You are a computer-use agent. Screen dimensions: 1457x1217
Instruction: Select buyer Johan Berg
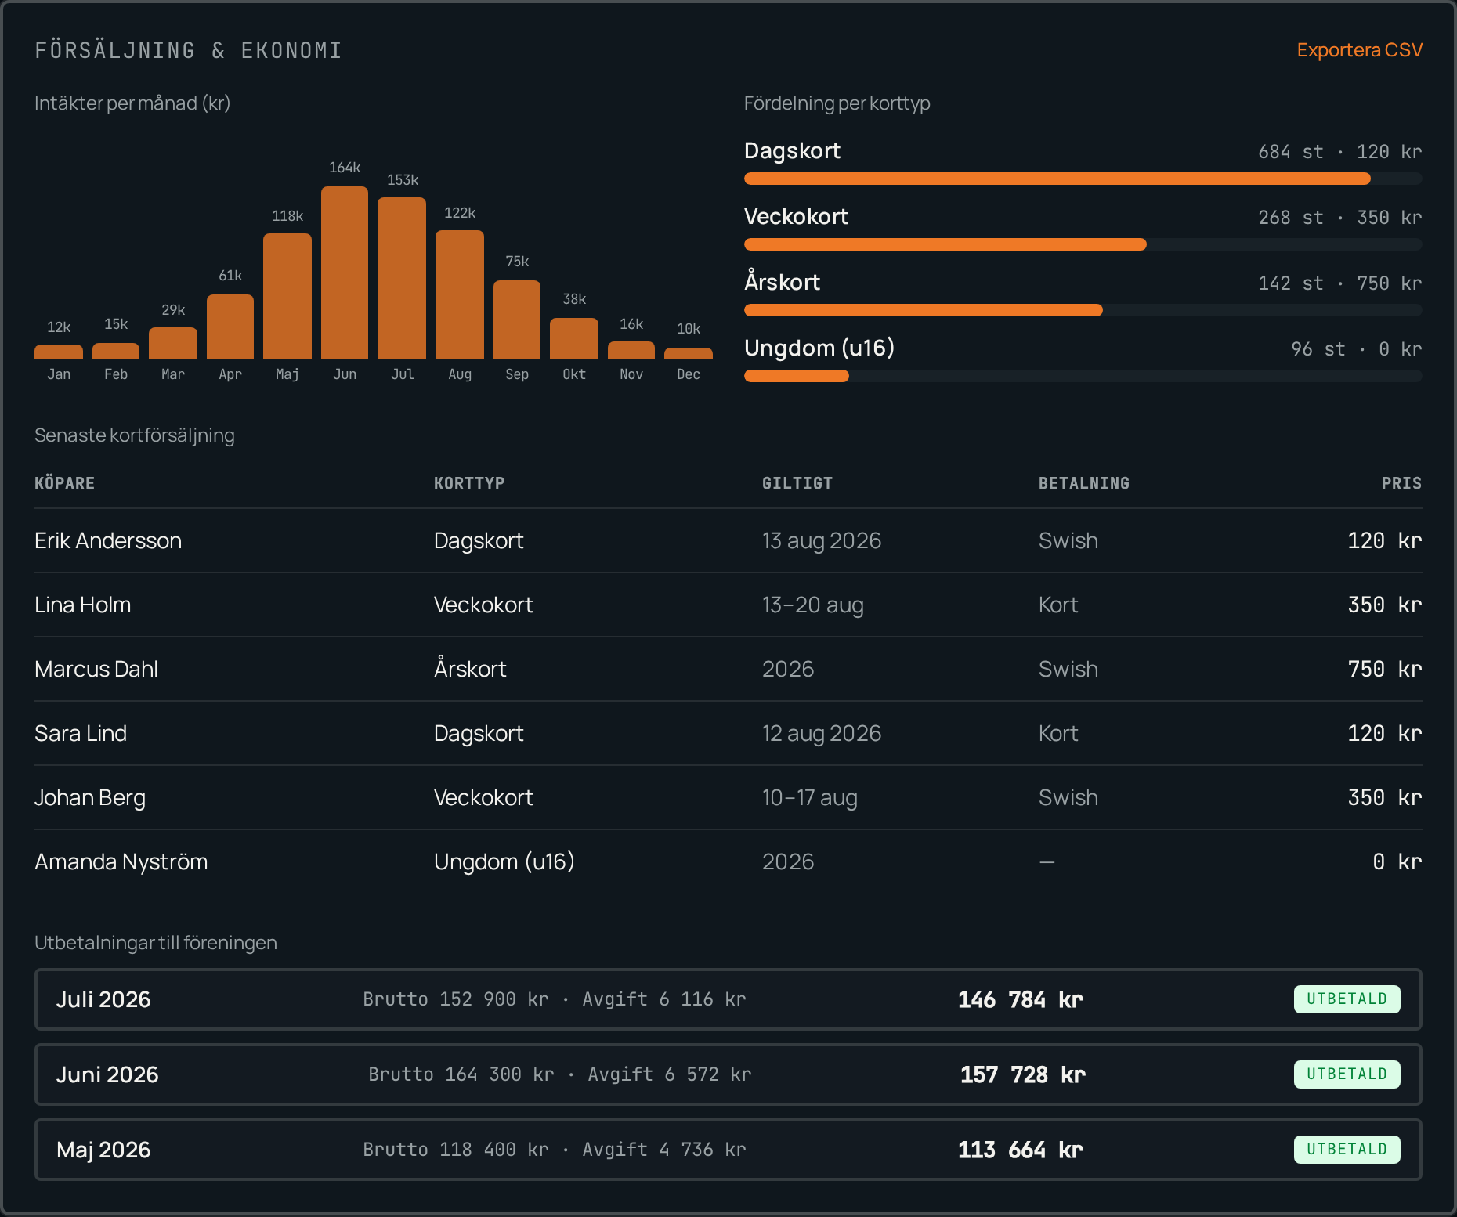pyautogui.click(x=90, y=797)
